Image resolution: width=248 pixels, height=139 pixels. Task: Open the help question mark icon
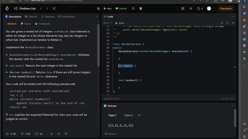pos(66,134)
